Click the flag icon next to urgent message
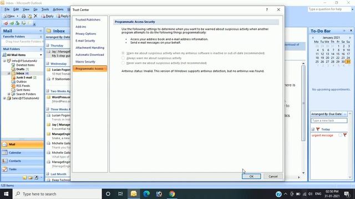Image resolution: width=355 pixels, height=199 pixels. pyautogui.click(x=345, y=135)
